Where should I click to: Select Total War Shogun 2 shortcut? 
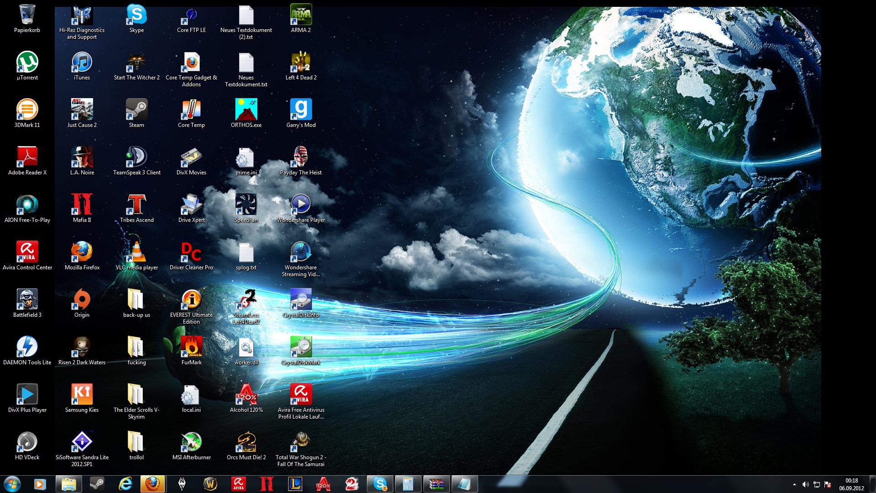click(x=301, y=449)
